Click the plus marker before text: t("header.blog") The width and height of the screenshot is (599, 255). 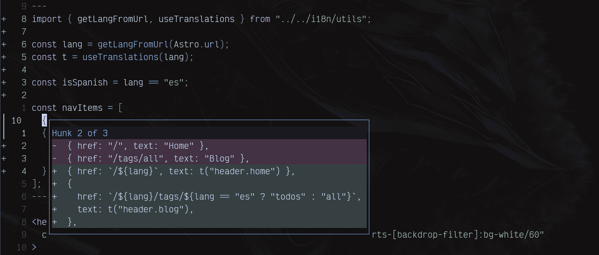[55, 209]
